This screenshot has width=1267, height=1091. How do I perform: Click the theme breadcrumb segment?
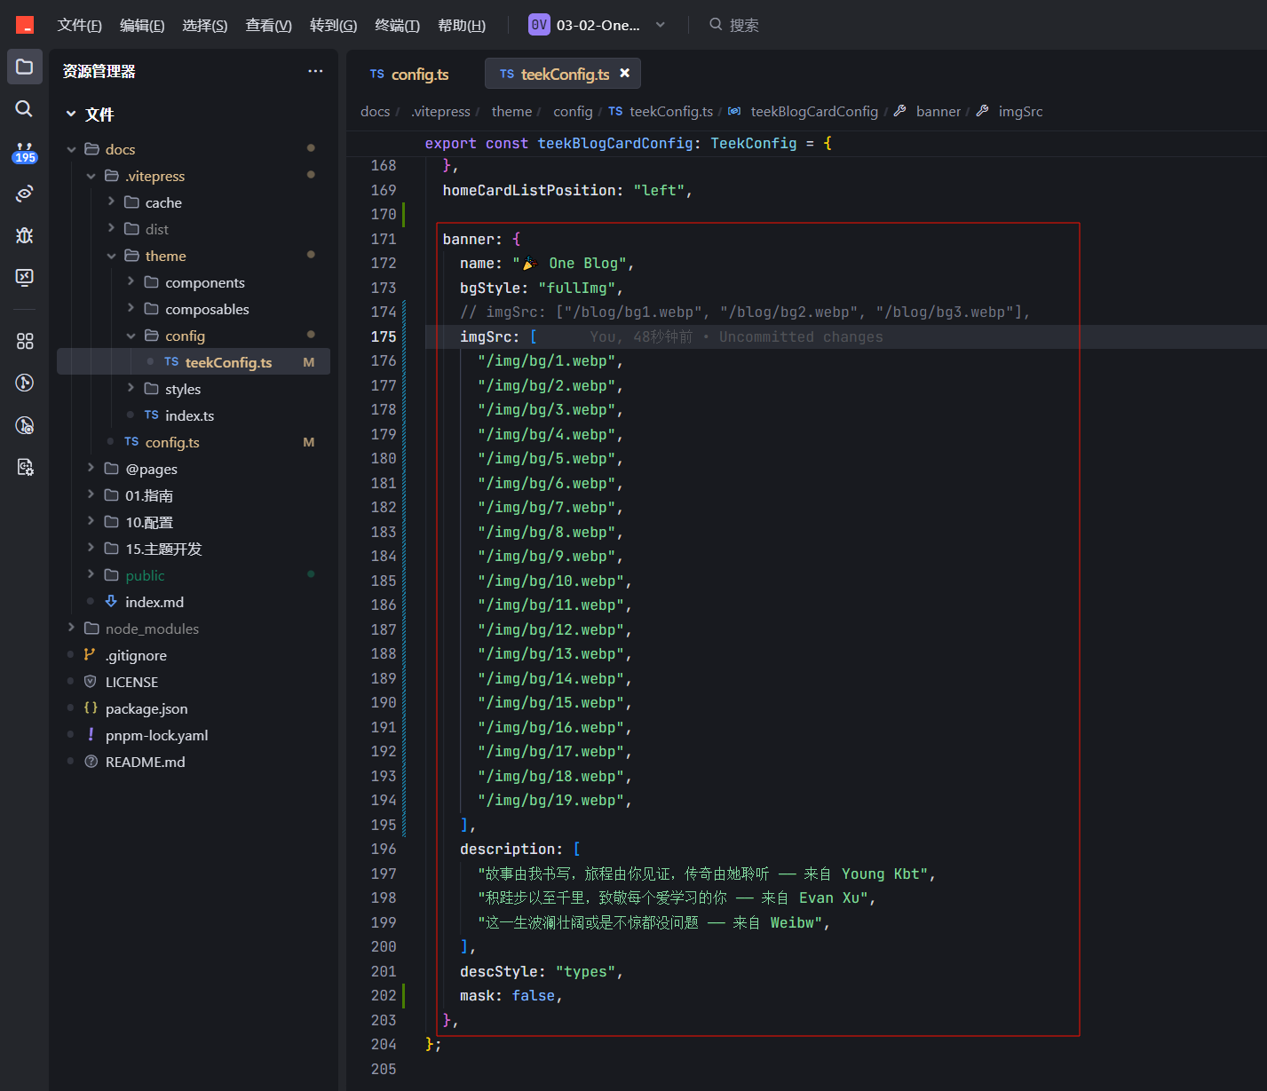[511, 111]
